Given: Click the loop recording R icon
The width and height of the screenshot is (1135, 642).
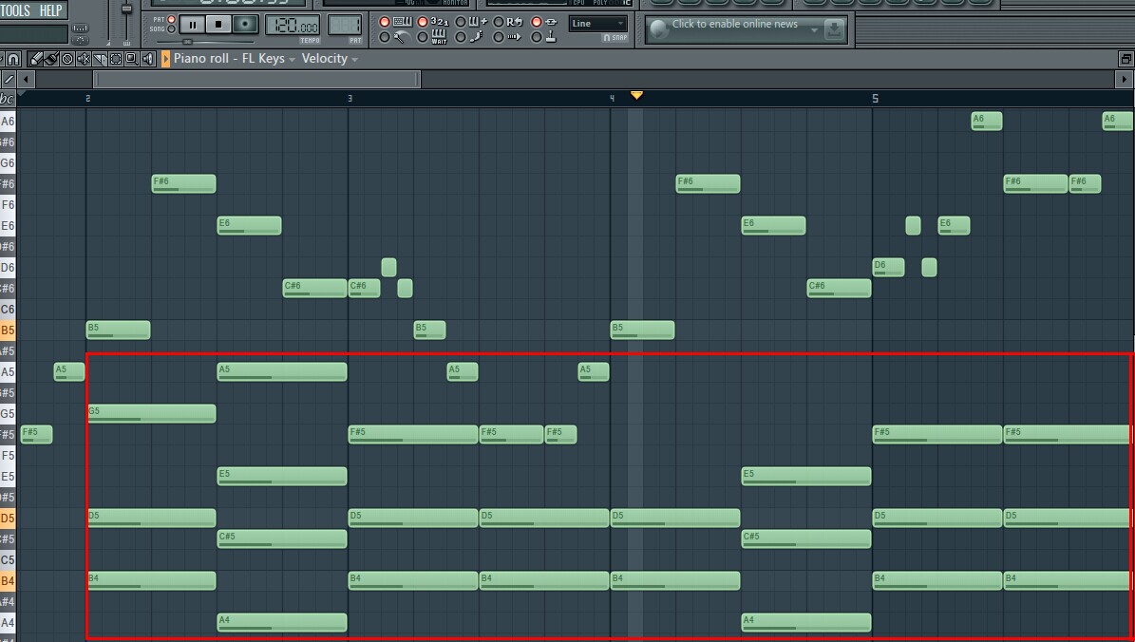Looking at the screenshot, I should click(x=515, y=22).
